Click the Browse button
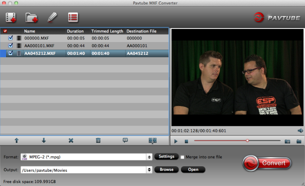 point(167,169)
